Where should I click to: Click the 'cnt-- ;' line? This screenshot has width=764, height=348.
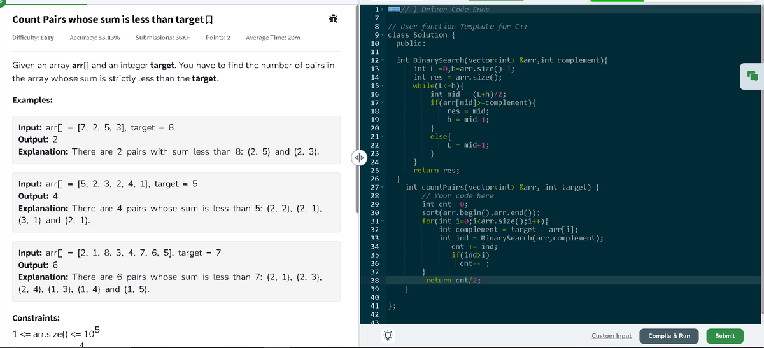474,263
